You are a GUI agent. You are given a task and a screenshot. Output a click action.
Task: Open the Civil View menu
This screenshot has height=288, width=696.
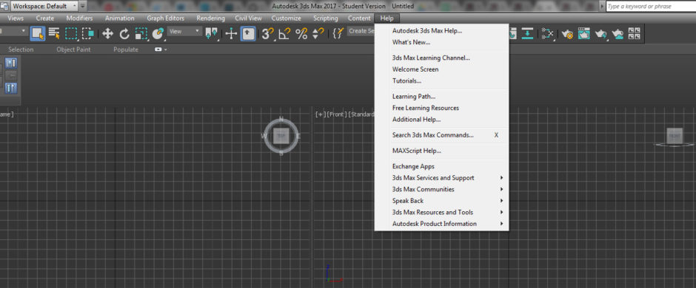[249, 18]
